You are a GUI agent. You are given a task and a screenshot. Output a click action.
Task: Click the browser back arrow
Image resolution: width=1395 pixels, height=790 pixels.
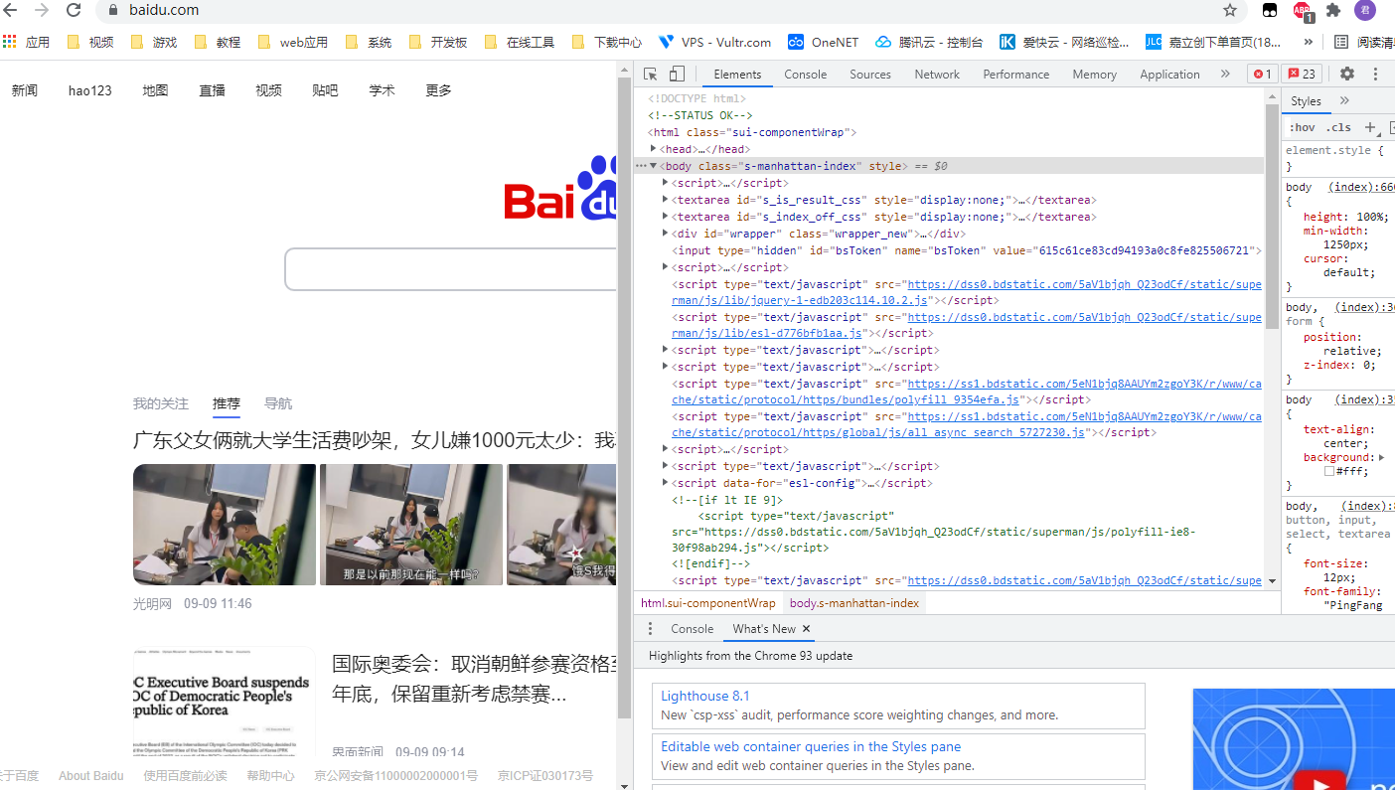[11, 10]
